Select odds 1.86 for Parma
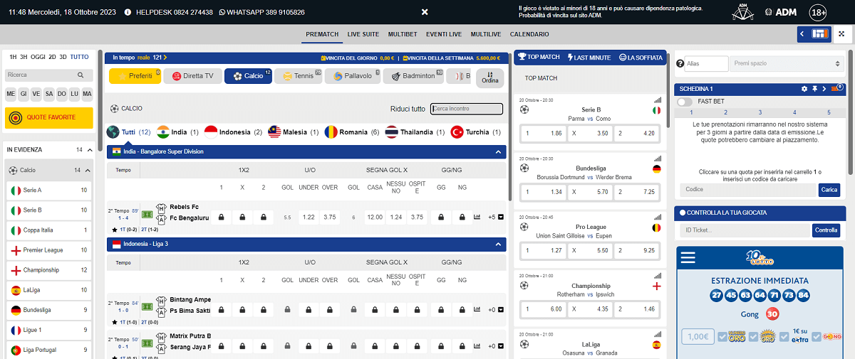 [x=543, y=133]
